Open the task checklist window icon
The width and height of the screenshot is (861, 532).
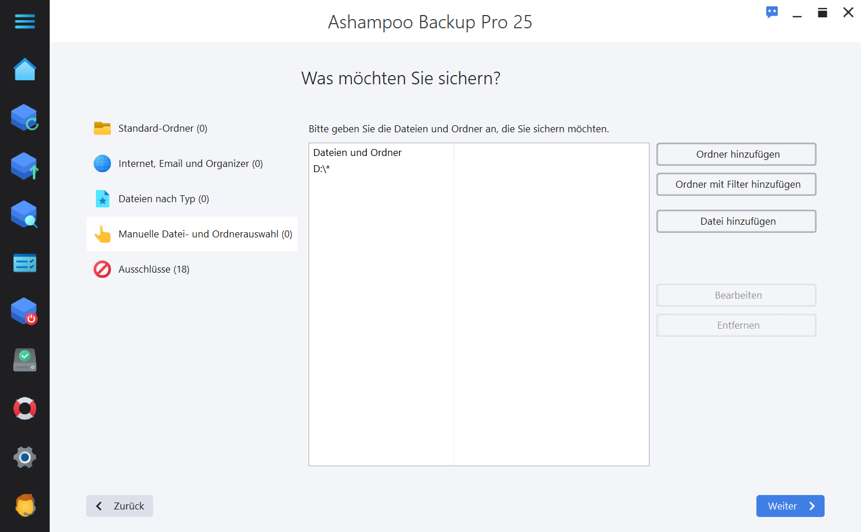(25, 263)
